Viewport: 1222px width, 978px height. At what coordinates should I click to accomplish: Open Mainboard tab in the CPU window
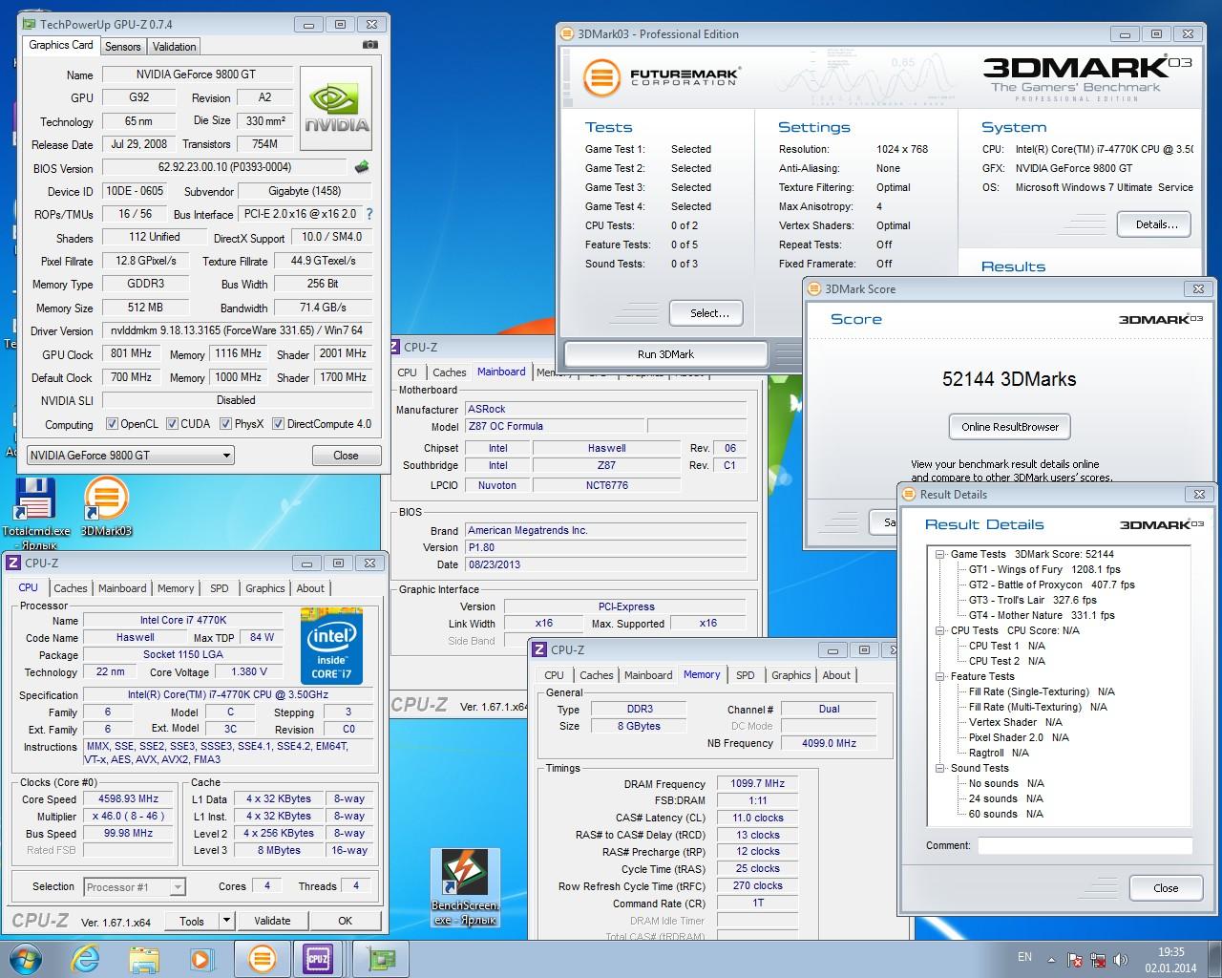pyautogui.click(x=122, y=588)
